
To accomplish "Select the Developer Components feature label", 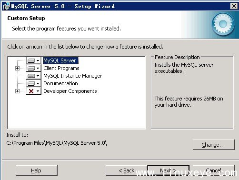I will (x=70, y=91).
